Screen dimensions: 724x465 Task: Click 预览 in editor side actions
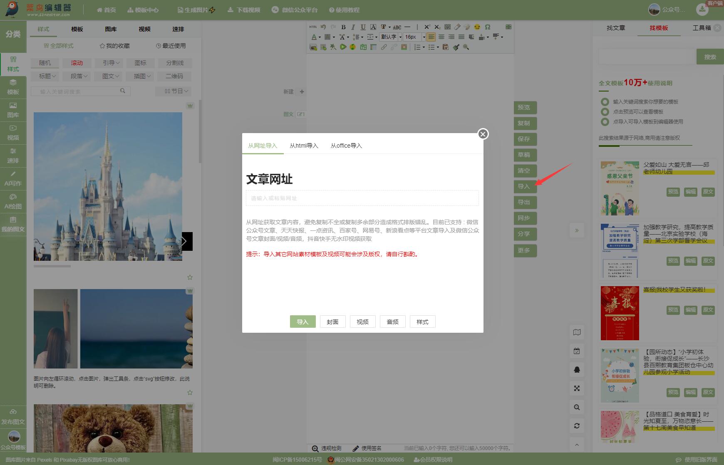(x=524, y=107)
